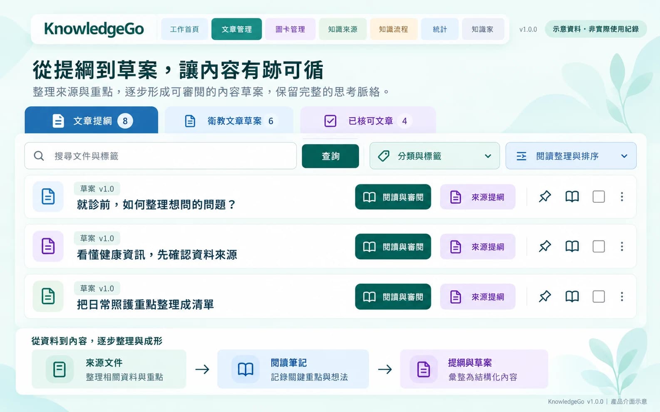The image size is (660, 412).
Task: Open more options for 就診前，如何整理想問的問題？
Action: 622,196
